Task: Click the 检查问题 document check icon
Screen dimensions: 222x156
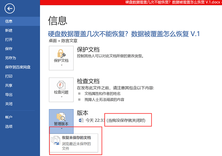Action: (61, 85)
